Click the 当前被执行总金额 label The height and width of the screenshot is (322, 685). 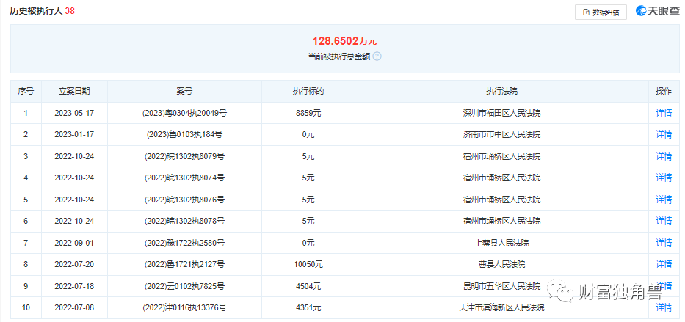pos(339,56)
